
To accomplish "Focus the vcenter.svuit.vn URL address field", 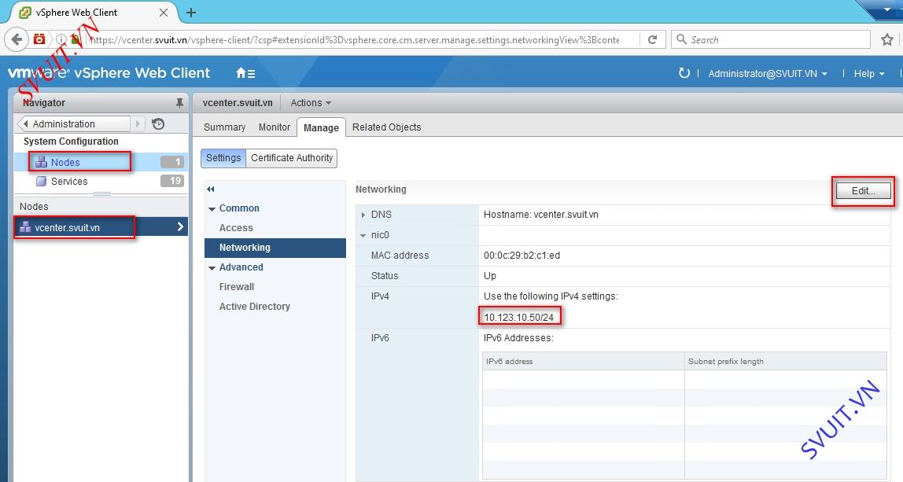I will [x=354, y=40].
